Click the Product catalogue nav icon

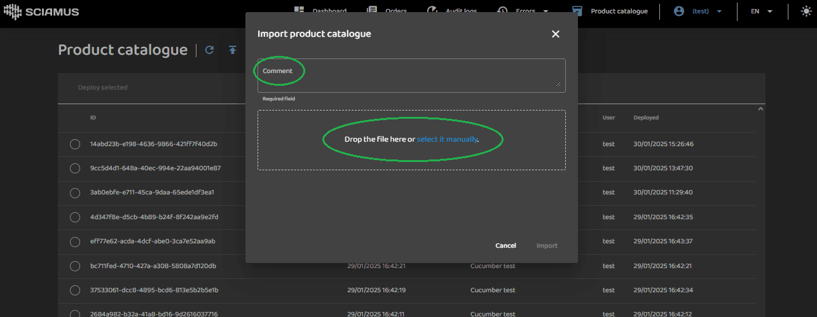coord(577,11)
